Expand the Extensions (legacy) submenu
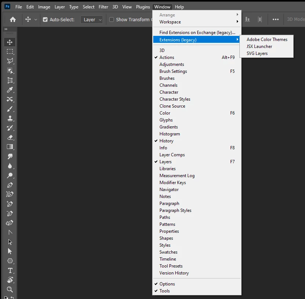The width and height of the screenshot is (305, 299). pyautogui.click(x=197, y=40)
